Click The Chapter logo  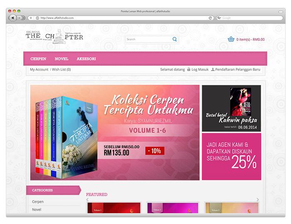[54, 36]
